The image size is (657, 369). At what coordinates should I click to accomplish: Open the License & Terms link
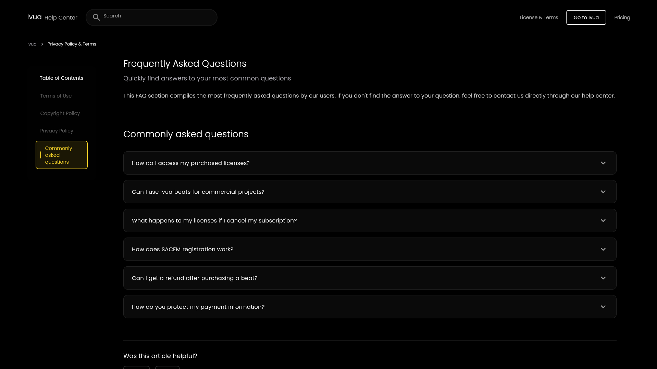click(x=539, y=17)
